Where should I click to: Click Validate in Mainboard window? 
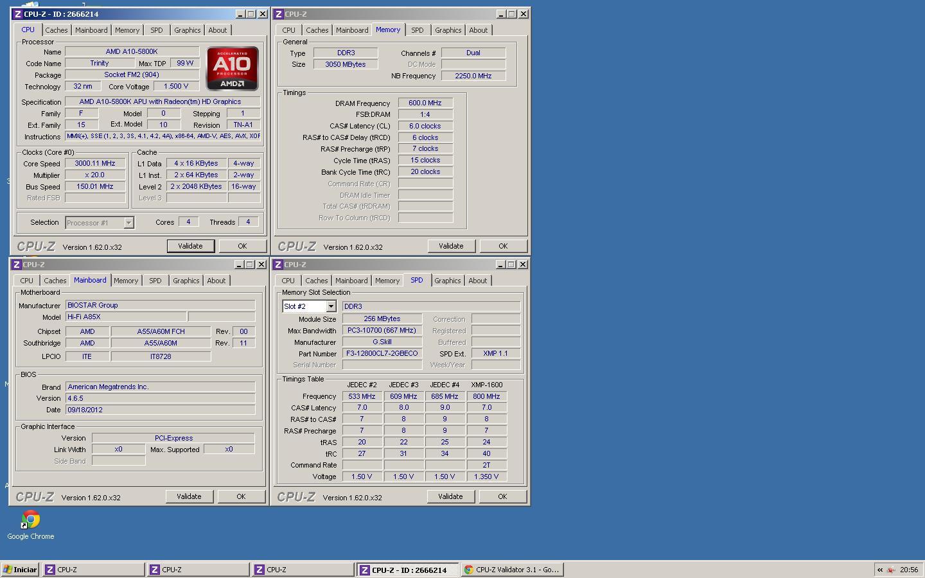click(189, 496)
